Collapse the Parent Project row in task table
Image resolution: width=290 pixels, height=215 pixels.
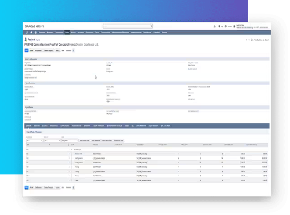click(72, 150)
